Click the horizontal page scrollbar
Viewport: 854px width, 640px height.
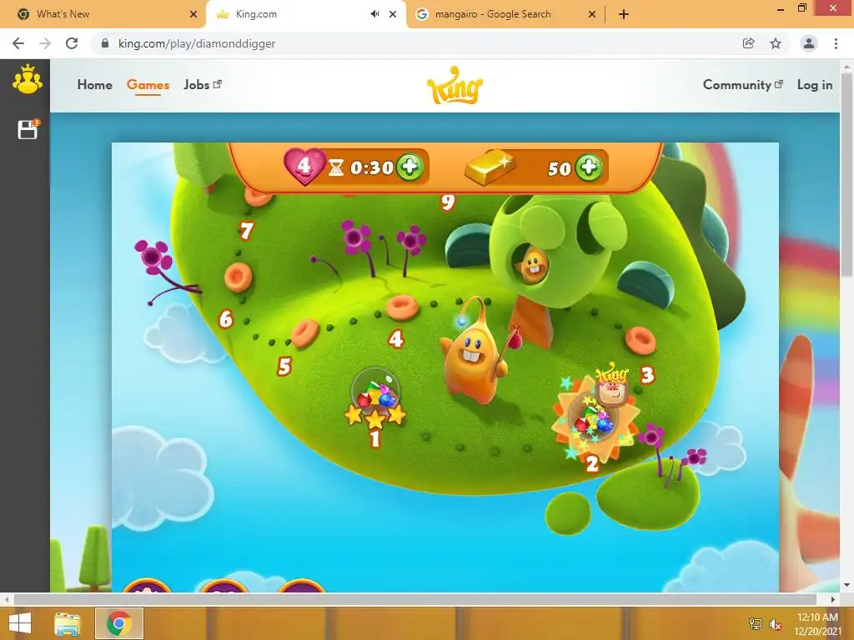pos(414,599)
